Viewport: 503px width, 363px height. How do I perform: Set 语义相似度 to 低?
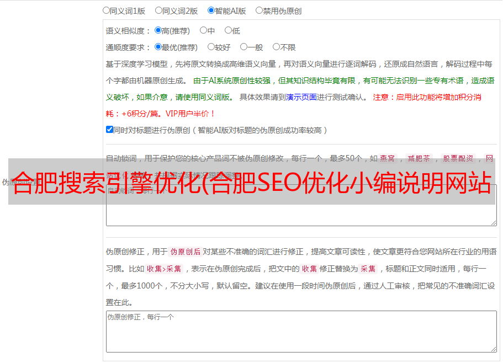[228, 30]
